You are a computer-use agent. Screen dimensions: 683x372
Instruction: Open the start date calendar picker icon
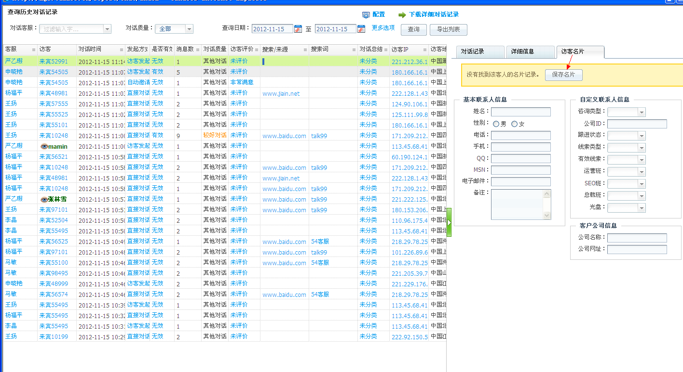298,29
